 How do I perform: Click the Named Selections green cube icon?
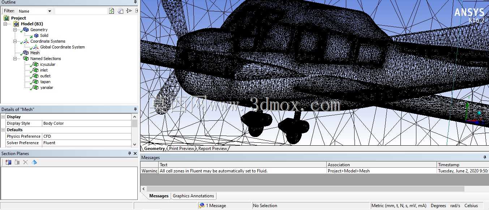26,59
